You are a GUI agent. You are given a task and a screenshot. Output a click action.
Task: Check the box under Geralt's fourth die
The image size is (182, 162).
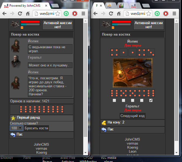pyautogui.click(x=142, y=100)
